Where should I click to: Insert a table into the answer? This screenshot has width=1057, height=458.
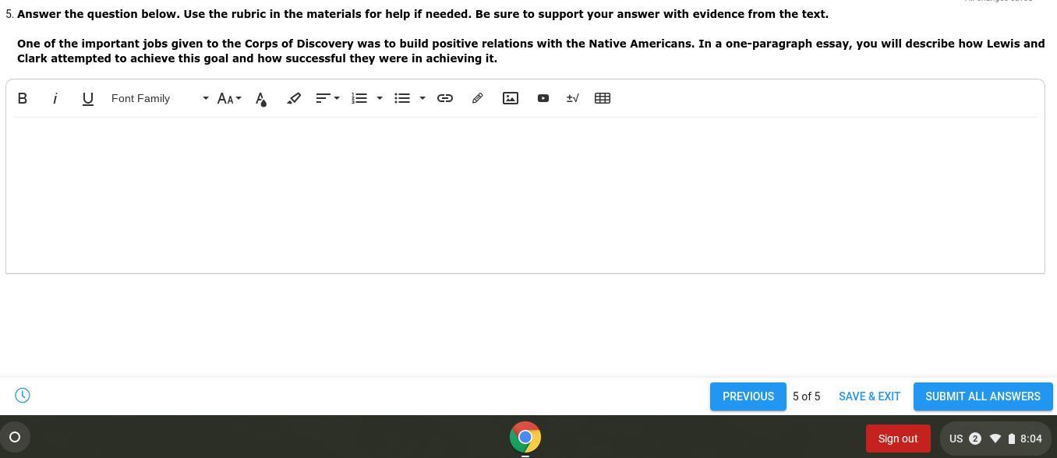pyautogui.click(x=603, y=98)
